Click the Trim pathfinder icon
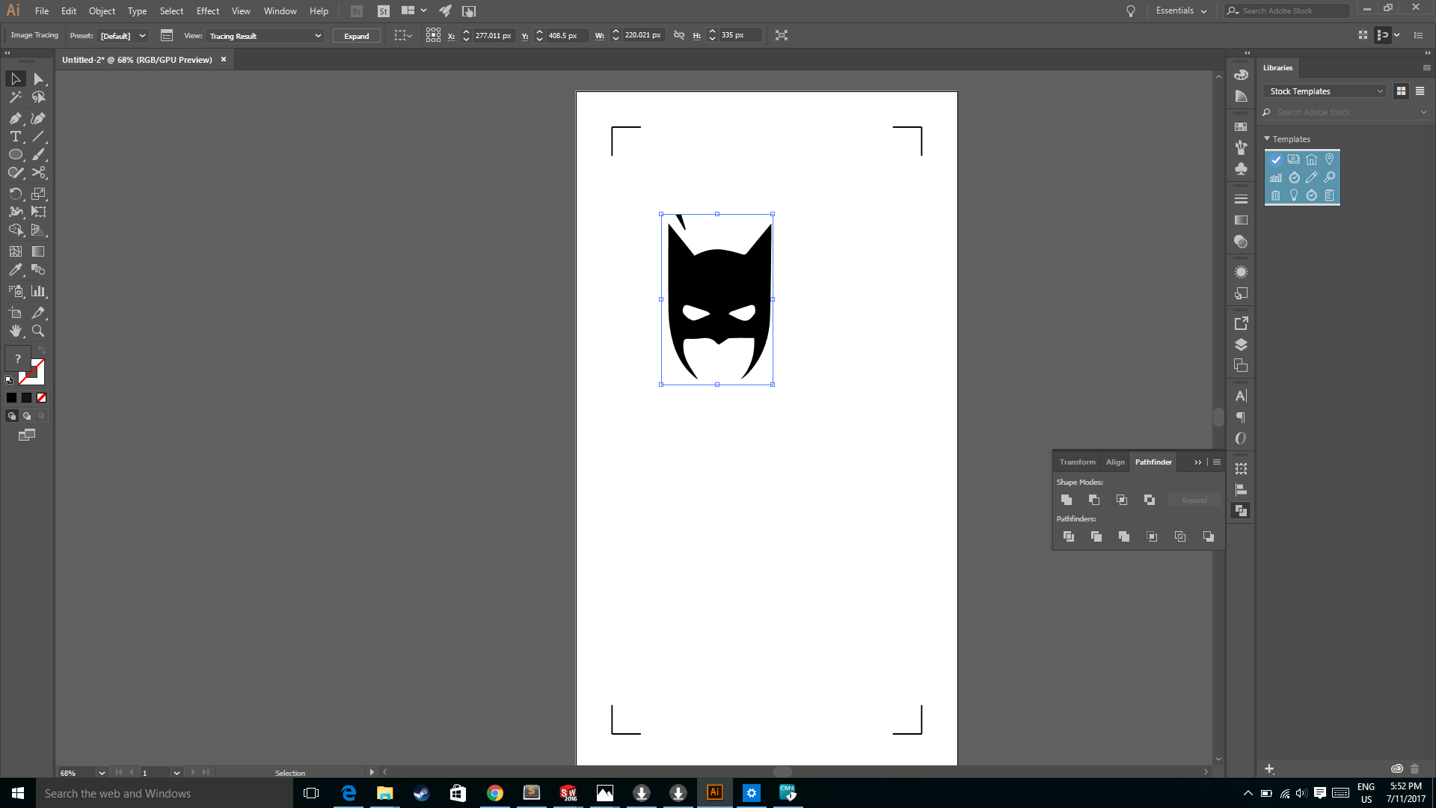The image size is (1436, 808). click(1096, 536)
